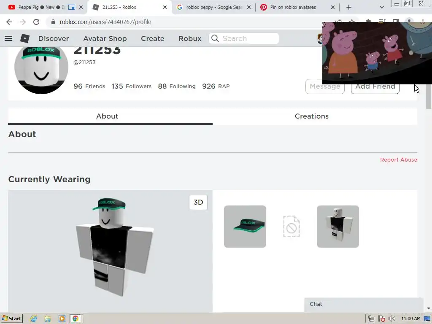View the 96 Friends list
432x324 pixels.
pyautogui.click(x=89, y=86)
